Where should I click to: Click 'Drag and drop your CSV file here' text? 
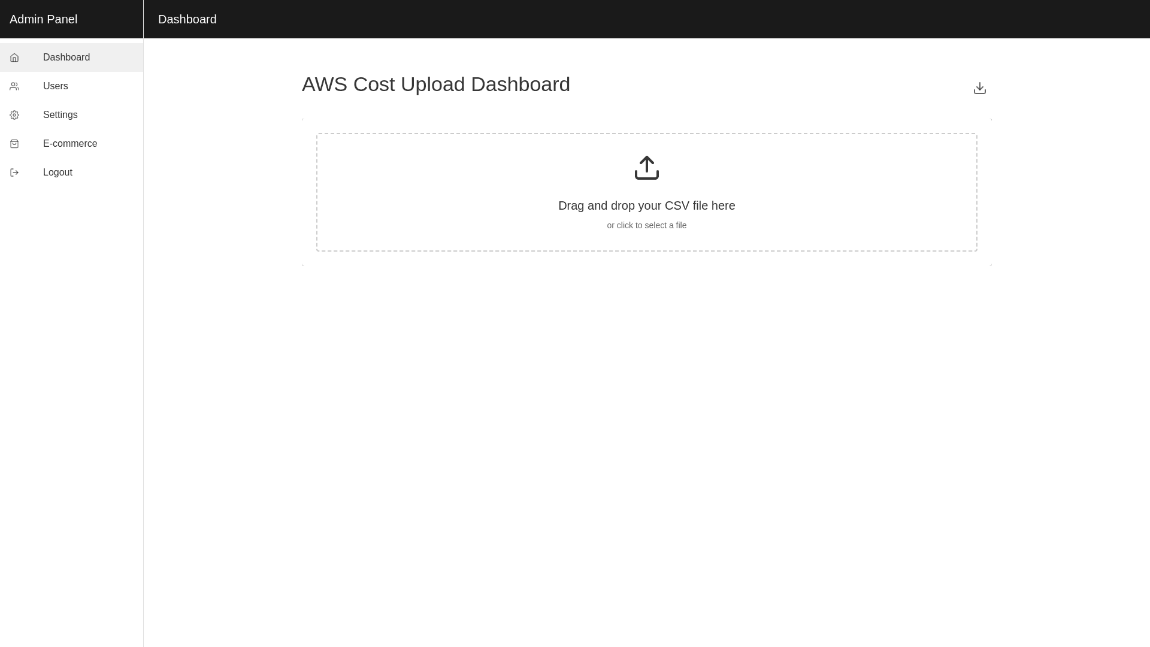tap(646, 205)
